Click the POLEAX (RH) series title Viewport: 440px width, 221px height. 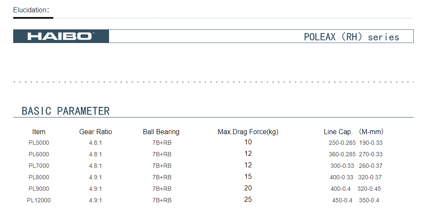(351, 37)
